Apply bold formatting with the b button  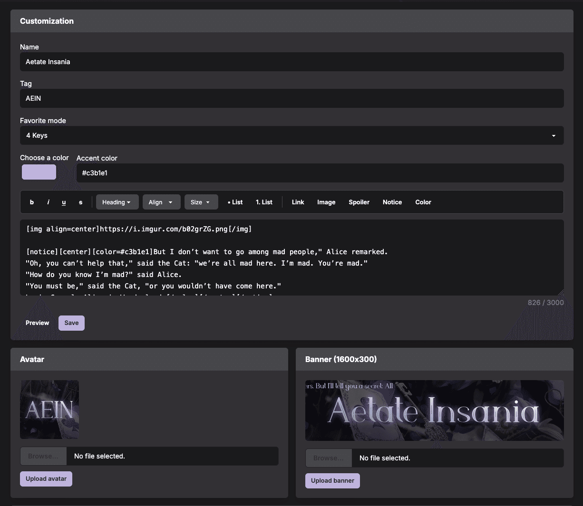point(32,202)
